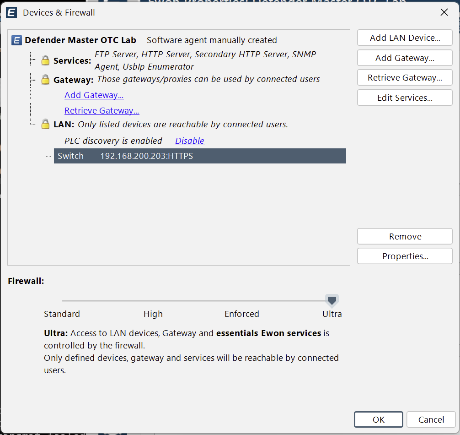Confirm with the OK button
460x435 pixels.
[x=379, y=419]
